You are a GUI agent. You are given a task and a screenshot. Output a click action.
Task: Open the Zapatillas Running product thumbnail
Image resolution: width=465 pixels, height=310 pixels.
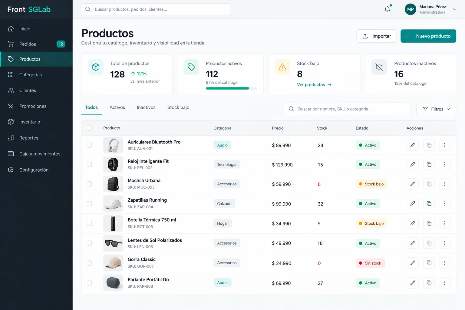point(113,203)
